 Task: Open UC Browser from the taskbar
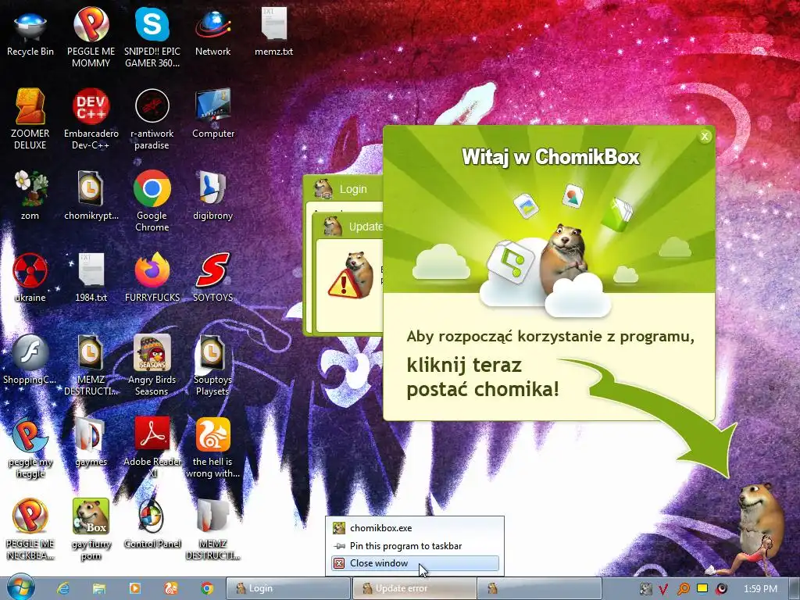pos(170,588)
